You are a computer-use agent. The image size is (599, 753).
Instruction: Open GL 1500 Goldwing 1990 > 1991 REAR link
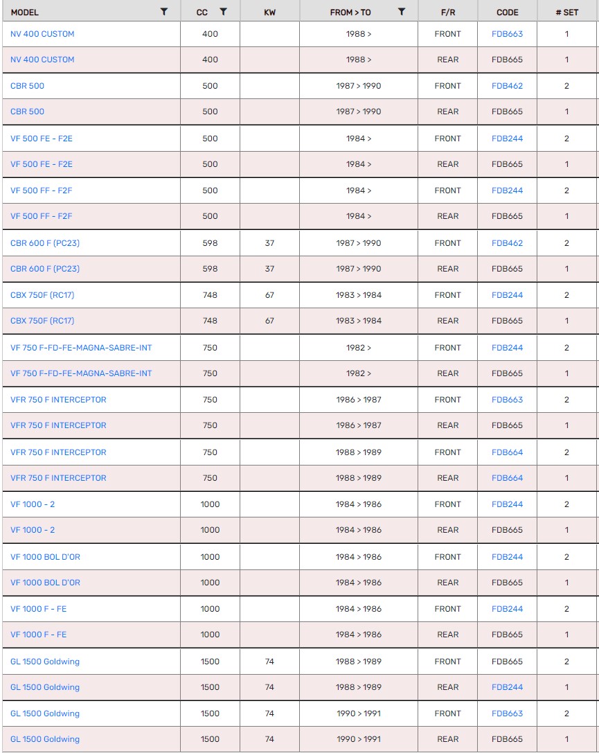tap(45, 739)
